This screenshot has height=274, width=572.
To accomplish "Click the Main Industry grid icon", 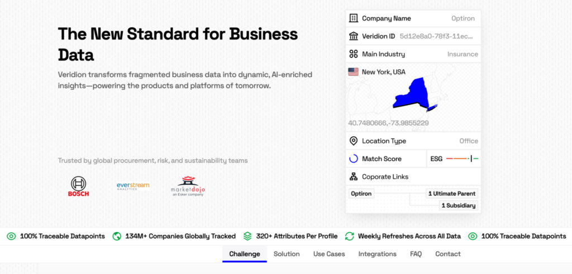I will 353,54.
